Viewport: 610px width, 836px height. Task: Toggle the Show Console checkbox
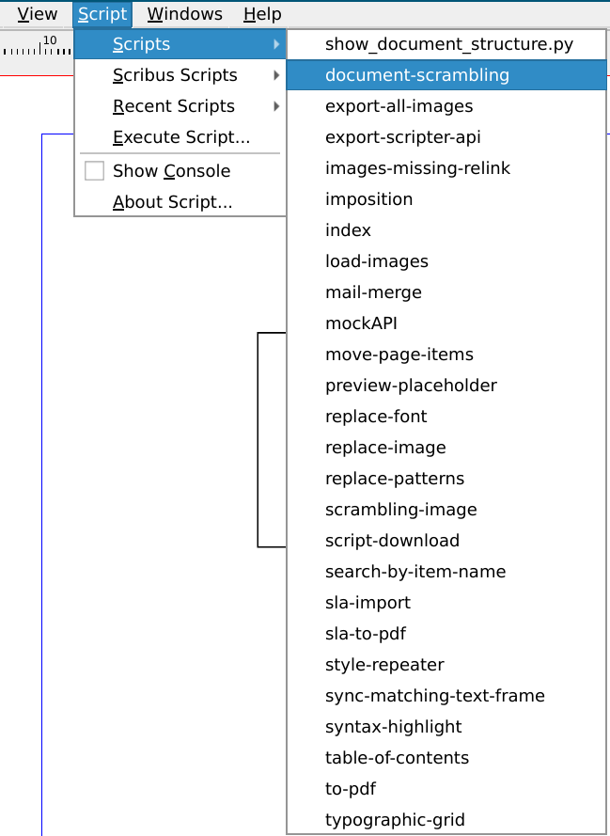pos(94,171)
